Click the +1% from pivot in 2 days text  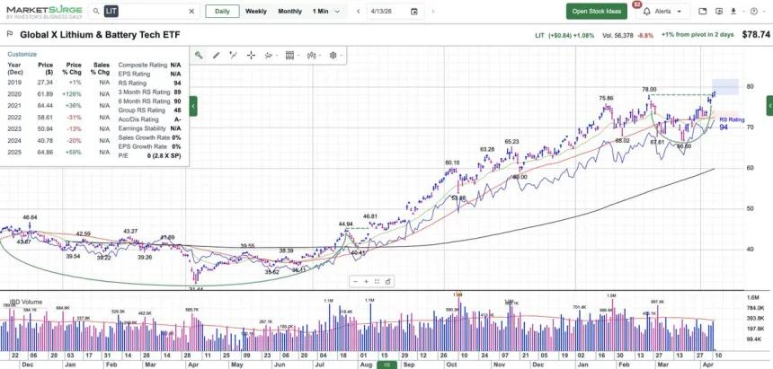(x=697, y=35)
